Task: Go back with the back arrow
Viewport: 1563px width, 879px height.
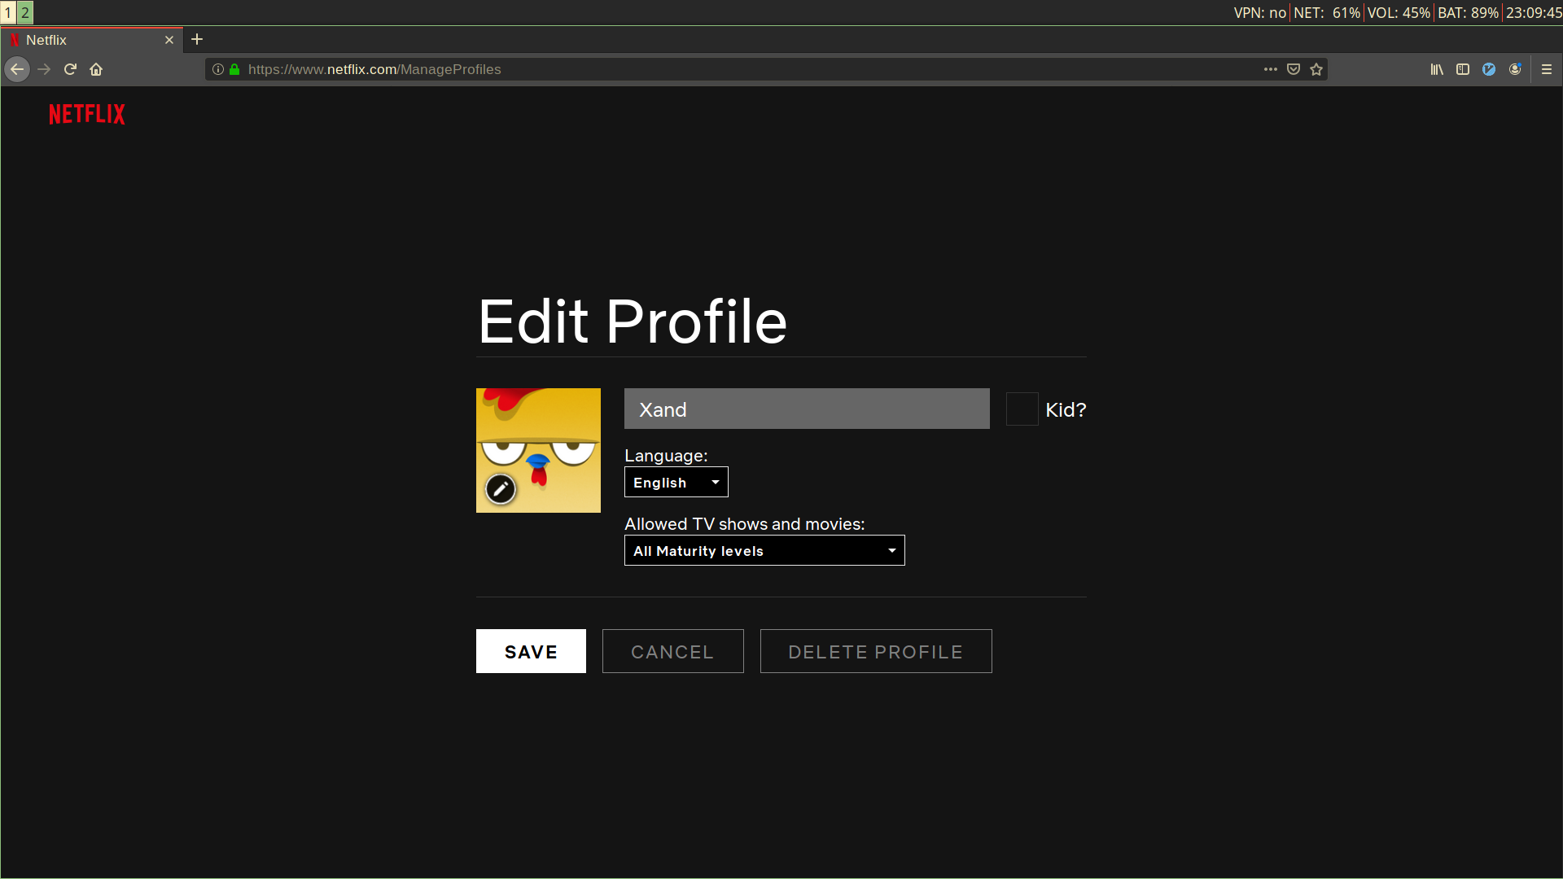Action: pos(17,69)
